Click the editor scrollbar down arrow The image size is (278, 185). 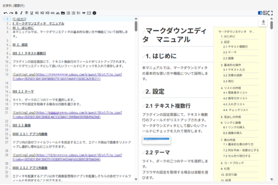pyautogui.click(x=136, y=179)
